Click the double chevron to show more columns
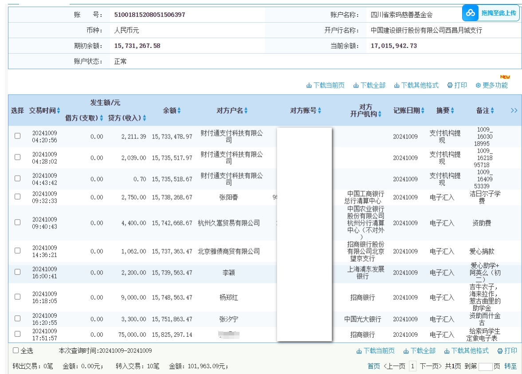 [514, 110]
